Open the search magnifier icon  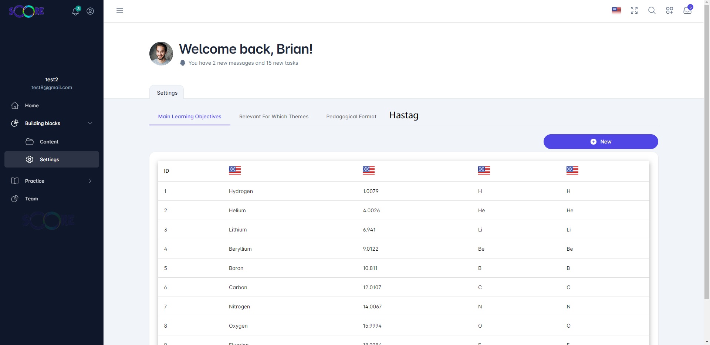(652, 10)
